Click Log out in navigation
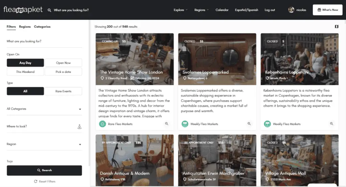The height and width of the screenshot is (187, 346). coord(270,10)
